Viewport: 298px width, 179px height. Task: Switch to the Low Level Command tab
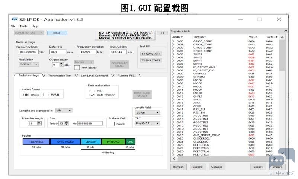[x=94, y=76]
